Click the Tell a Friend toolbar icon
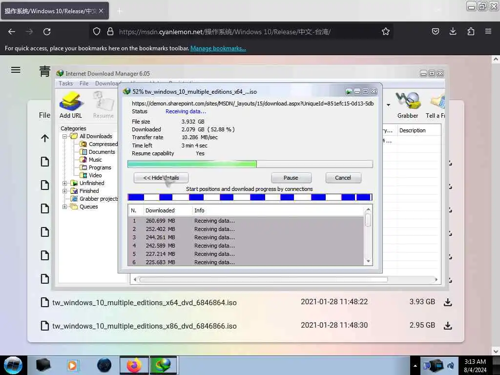Screen dimensions: 500x375 (x=436, y=105)
